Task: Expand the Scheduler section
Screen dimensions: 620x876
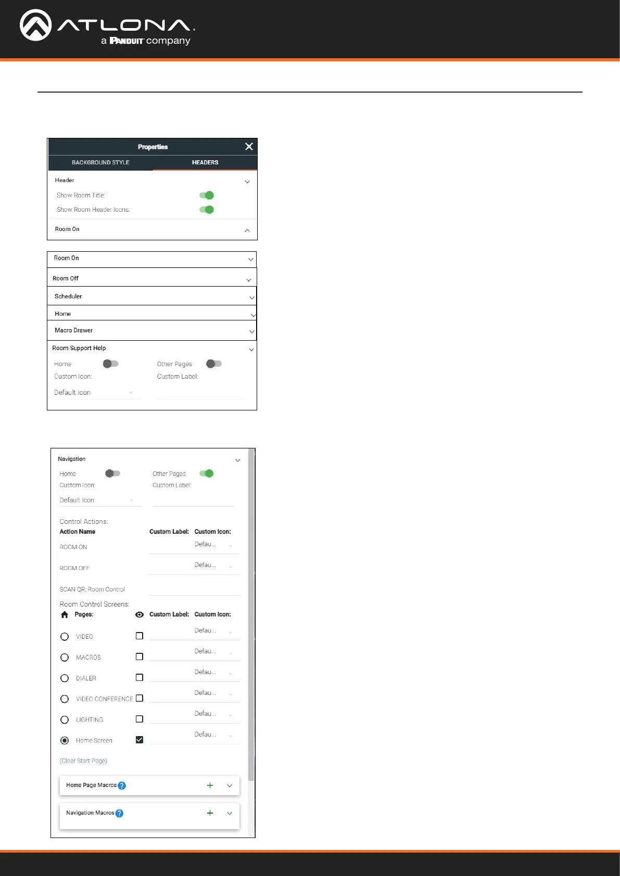Action: [x=251, y=298]
